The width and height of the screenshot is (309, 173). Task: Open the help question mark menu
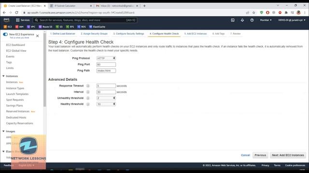click(x=252, y=20)
